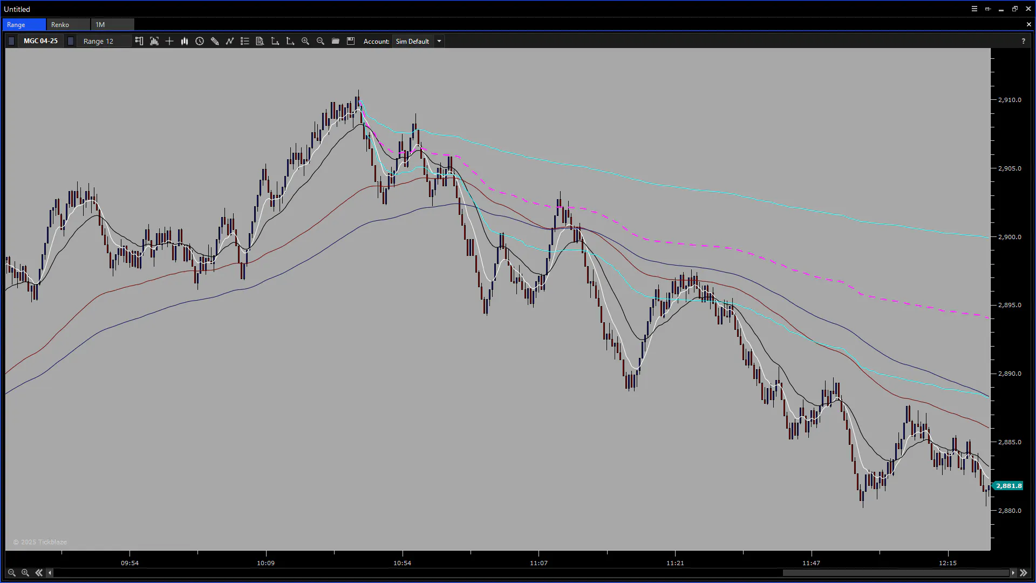Click the scroll-left arrow on the time scrollbar
1036x583 pixels.
click(x=50, y=573)
